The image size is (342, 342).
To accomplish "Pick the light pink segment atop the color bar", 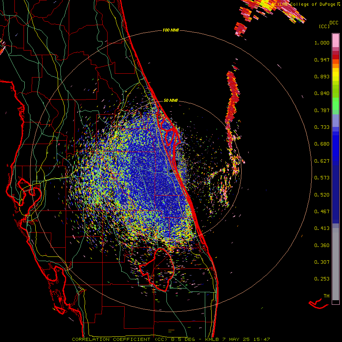I will click(x=336, y=40).
